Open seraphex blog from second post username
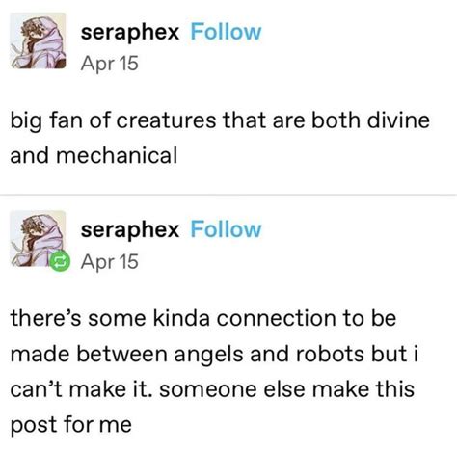This screenshot has width=457, height=452. pyautogui.click(x=130, y=230)
